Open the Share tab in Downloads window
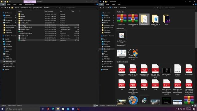197x111 pixels. point(113,4)
